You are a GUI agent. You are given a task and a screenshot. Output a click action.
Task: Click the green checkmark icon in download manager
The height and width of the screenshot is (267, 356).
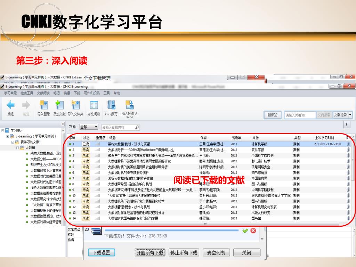[245, 231]
